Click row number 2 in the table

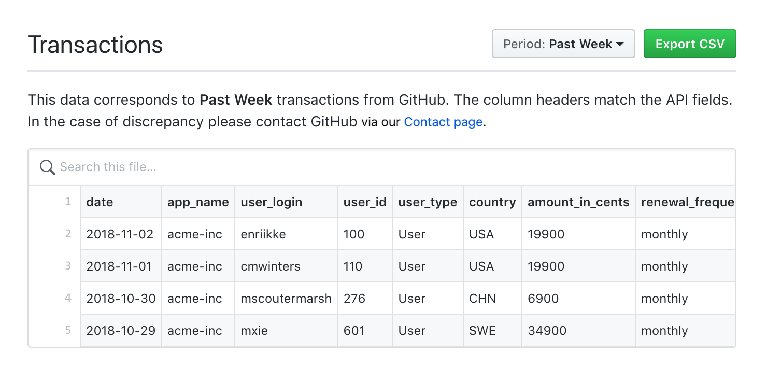tap(68, 234)
